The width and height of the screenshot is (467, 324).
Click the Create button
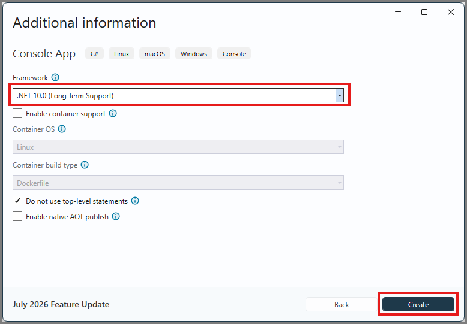[418, 304]
